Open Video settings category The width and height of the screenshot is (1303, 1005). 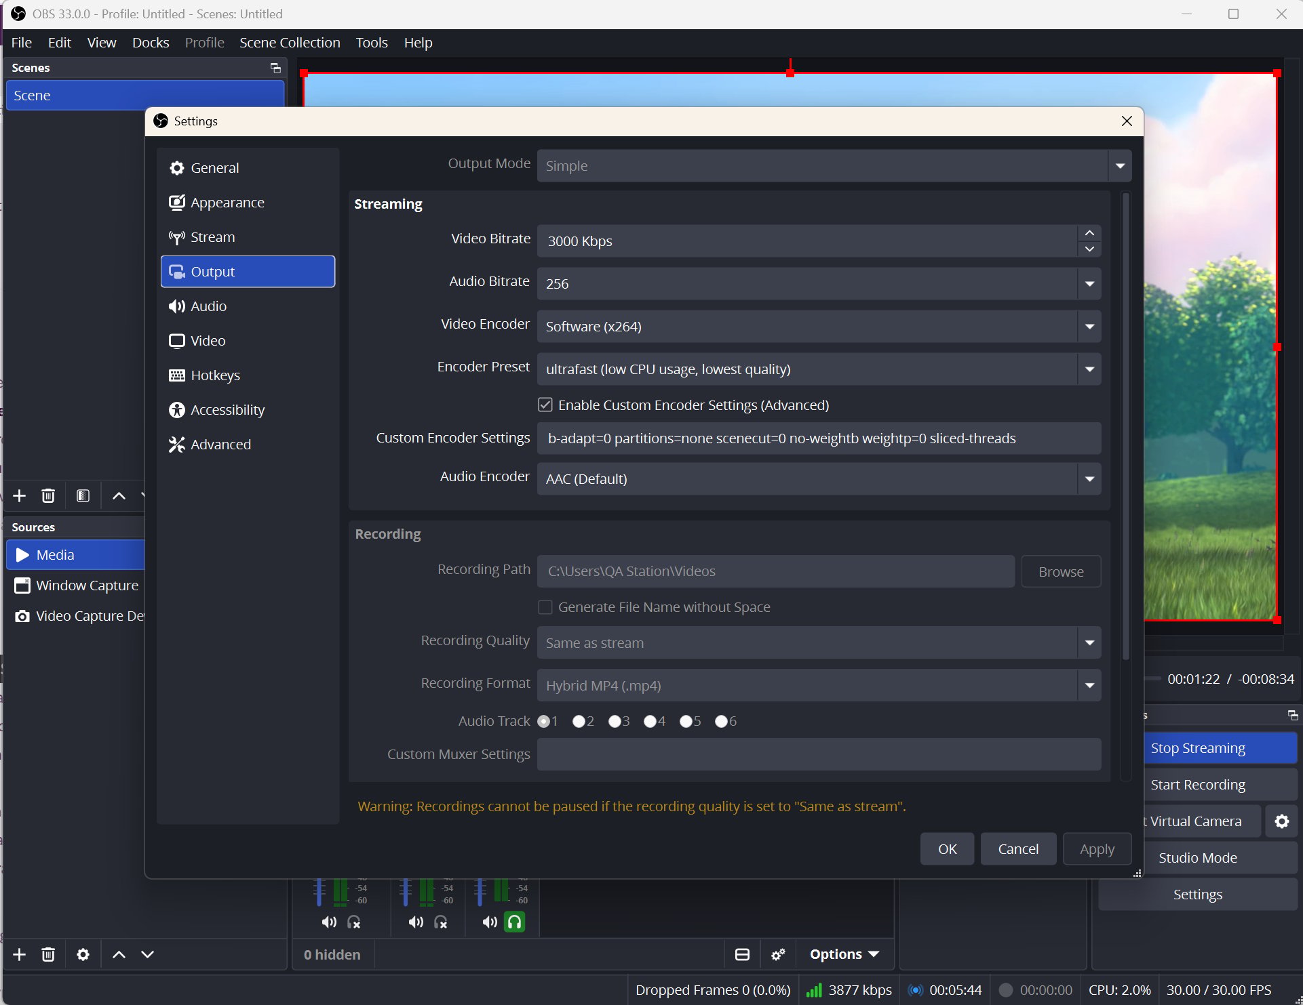coord(248,340)
